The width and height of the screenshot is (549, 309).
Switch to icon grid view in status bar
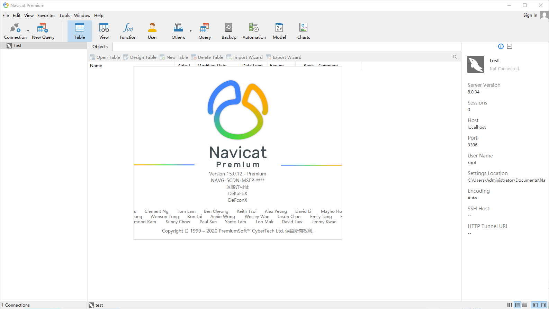[x=510, y=305]
